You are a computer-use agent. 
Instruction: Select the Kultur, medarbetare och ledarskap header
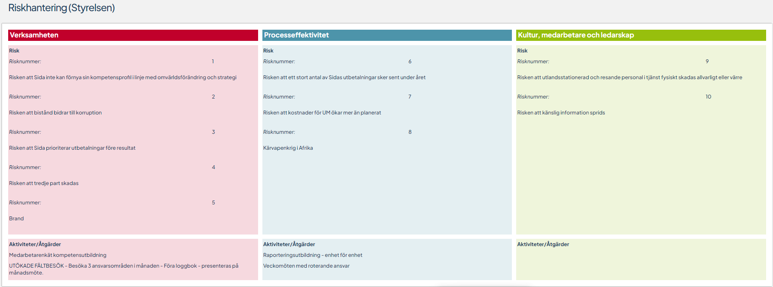(x=641, y=35)
